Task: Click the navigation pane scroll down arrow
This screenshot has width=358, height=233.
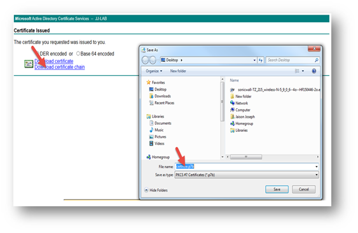Action: point(223,157)
